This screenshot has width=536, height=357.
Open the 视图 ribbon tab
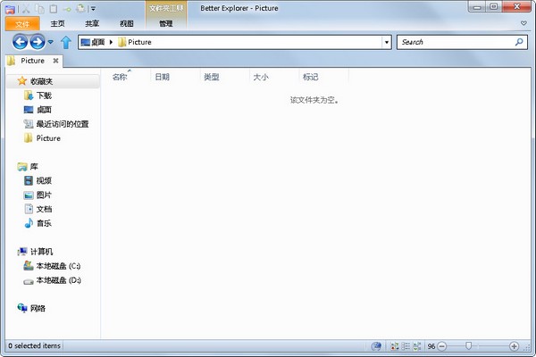point(126,24)
